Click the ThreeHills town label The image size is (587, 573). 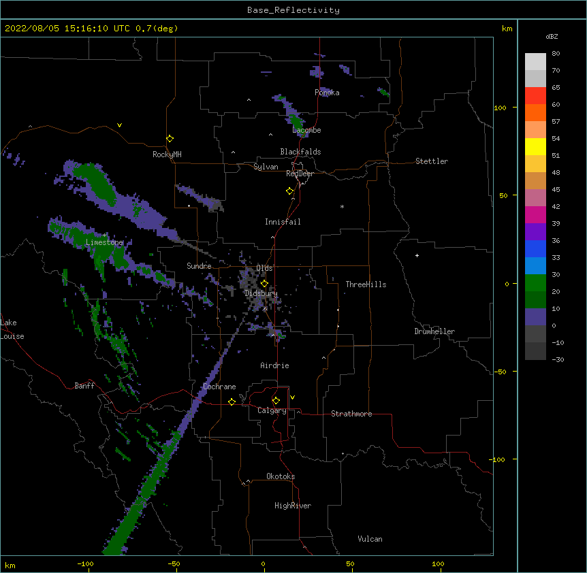coord(366,284)
